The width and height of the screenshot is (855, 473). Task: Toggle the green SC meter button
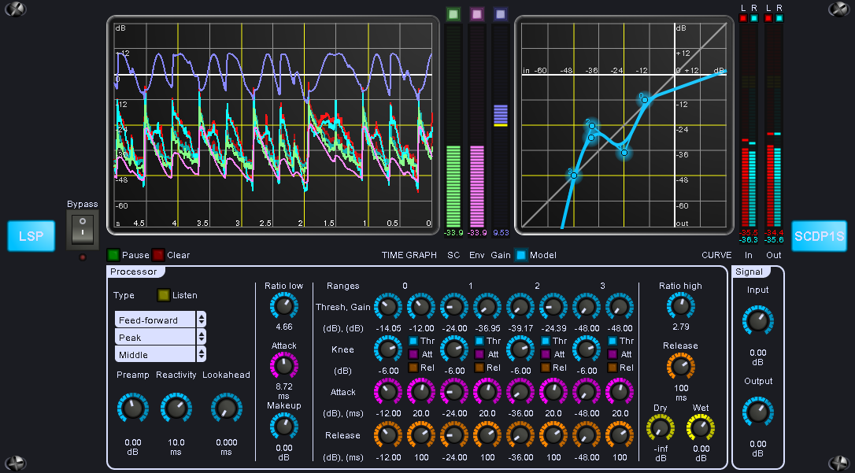pos(453,14)
